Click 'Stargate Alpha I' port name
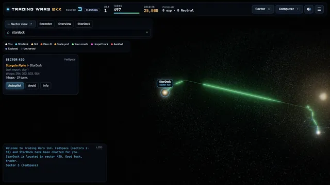This screenshot has width=330, height=185. (16, 65)
